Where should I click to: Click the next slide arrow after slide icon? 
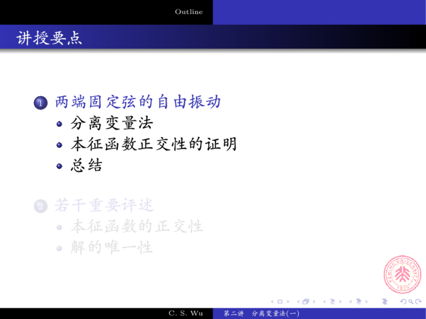click(288, 302)
